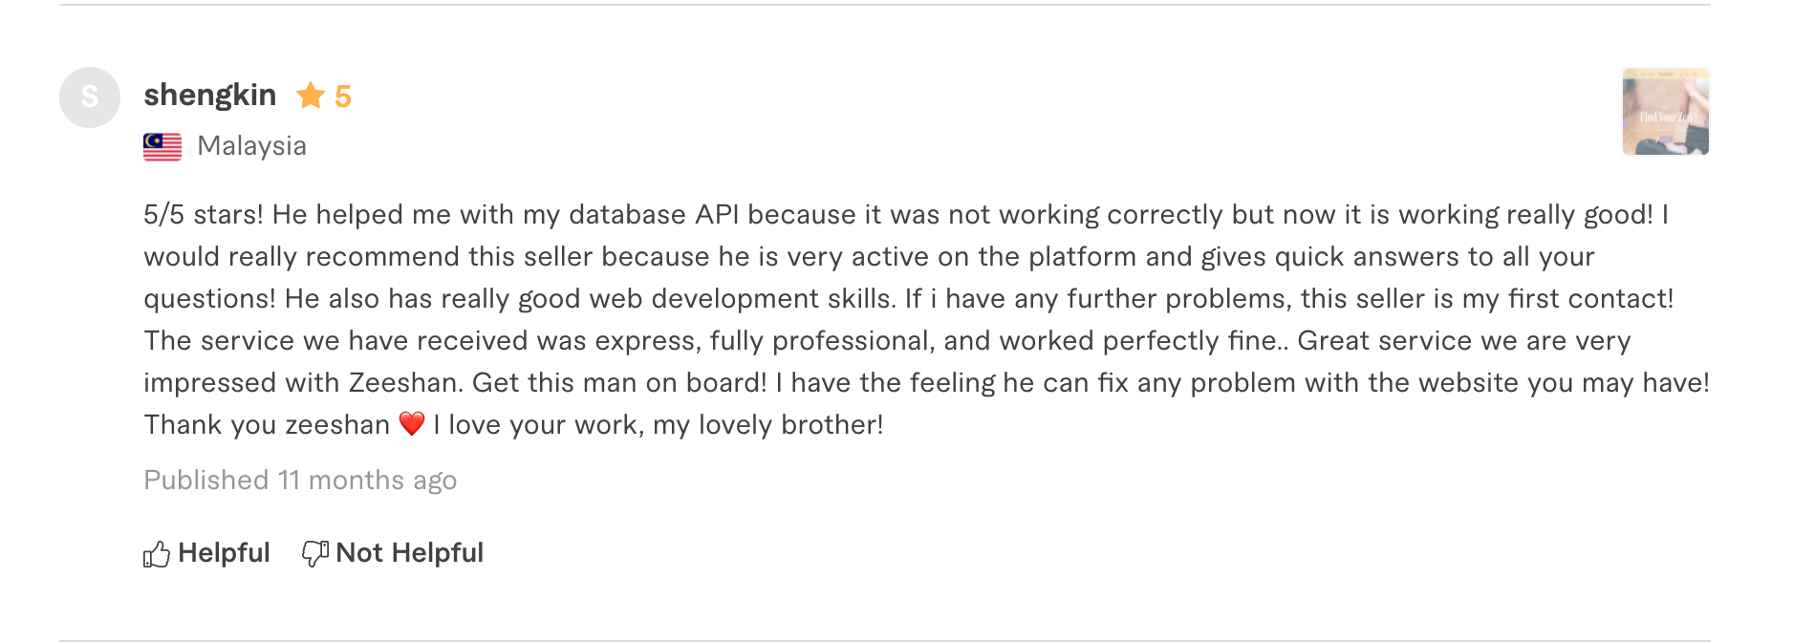This screenshot has width=1793, height=642.
Task: Click the Malaysia flag icon
Action: (162, 146)
